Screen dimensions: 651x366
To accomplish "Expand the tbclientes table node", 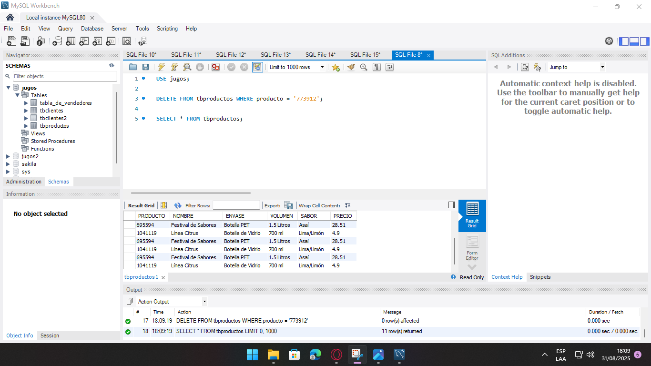I will [x=26, y=111].
